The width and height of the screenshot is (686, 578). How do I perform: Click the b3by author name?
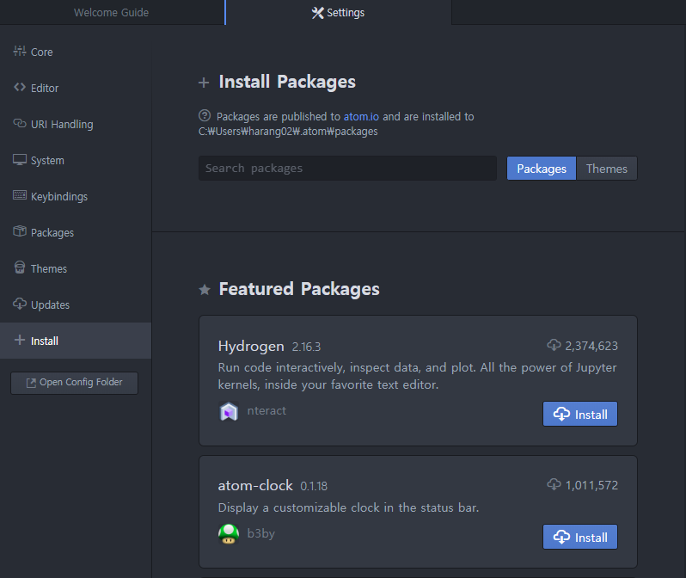tap(260, 533)
